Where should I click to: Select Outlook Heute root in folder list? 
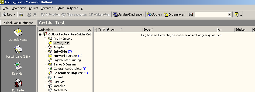pyautogui.click(x=70, y=34)
